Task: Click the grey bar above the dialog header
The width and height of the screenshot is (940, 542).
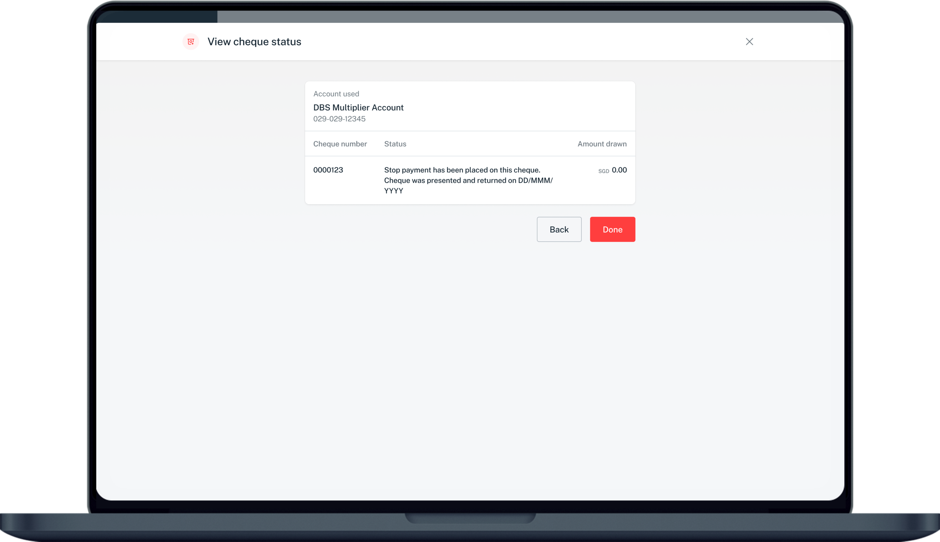Action: click(x=521, y=17)
